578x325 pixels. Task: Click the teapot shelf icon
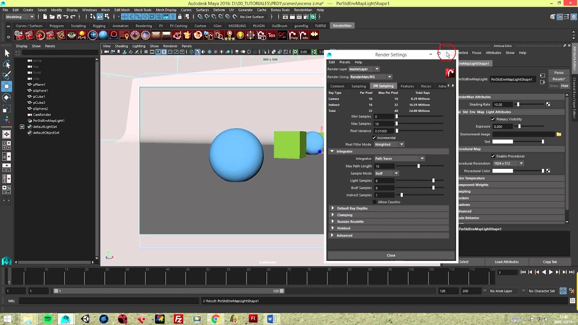(x=177, y=35)
